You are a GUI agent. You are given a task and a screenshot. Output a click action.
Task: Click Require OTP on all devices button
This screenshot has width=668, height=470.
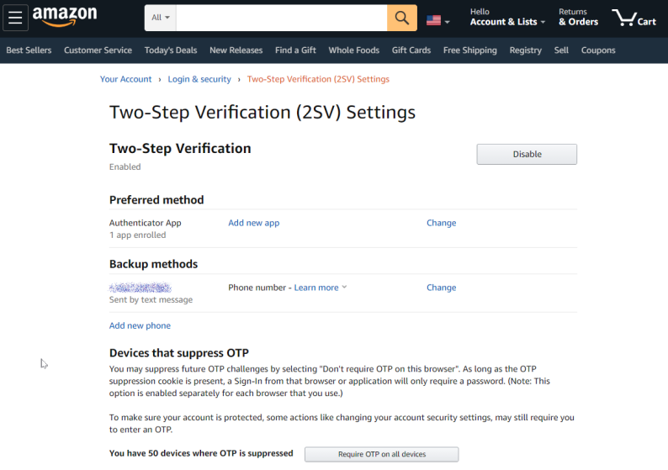(382, 454)
